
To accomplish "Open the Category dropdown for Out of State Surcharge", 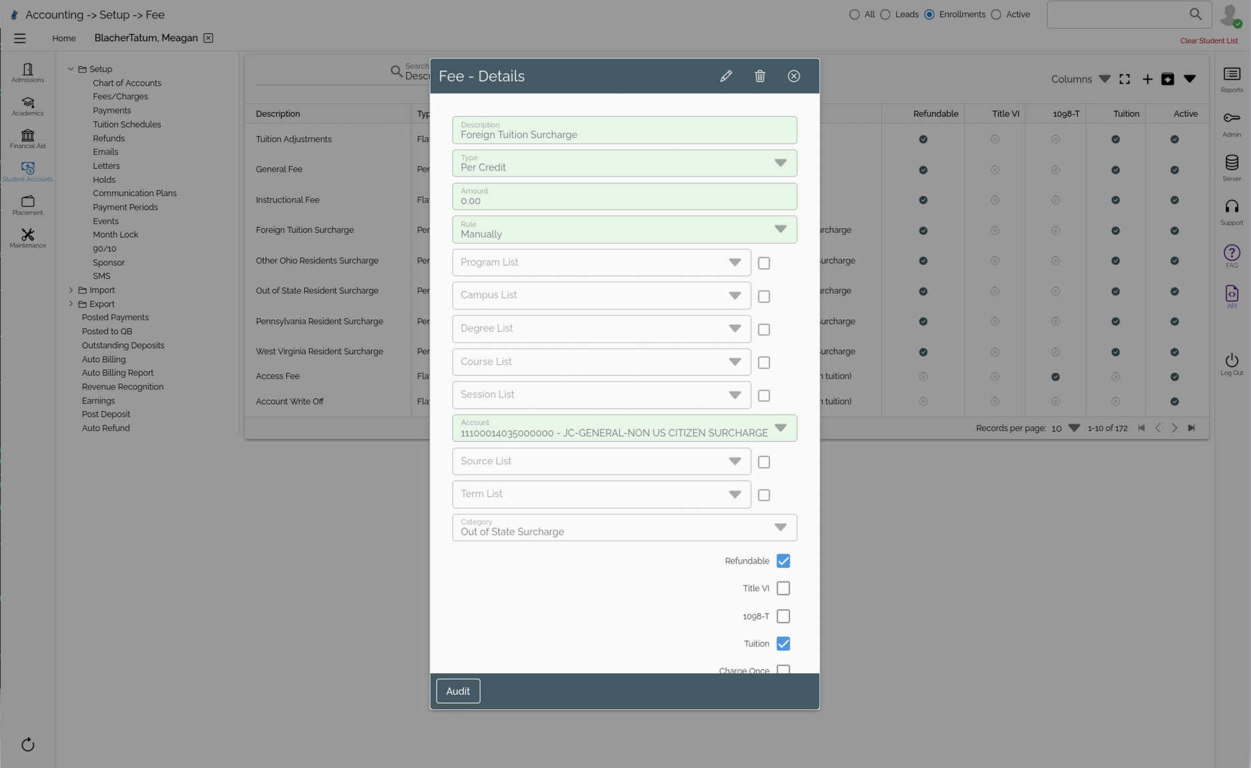I will click(780, 527).
